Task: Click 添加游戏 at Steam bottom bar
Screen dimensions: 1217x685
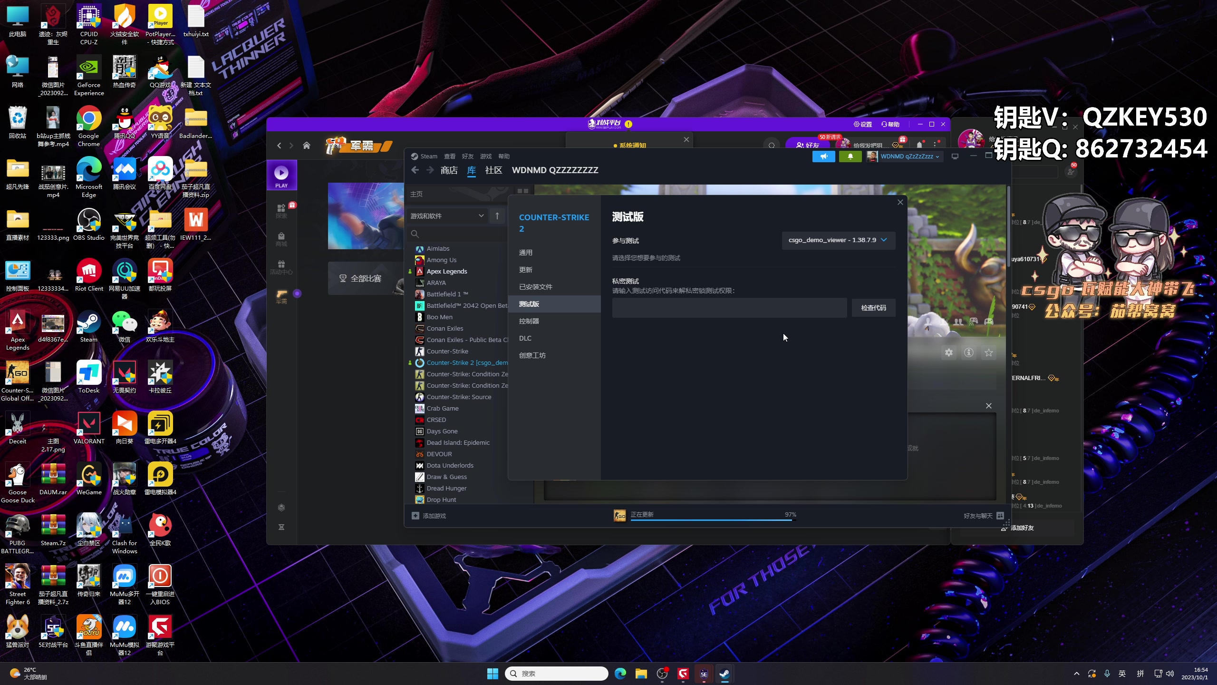Action: (x=429, y=516)
